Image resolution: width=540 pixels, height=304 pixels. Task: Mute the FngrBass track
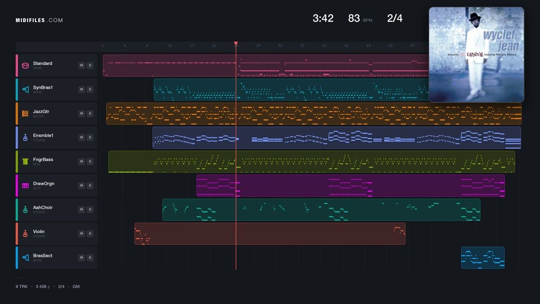click(81, 162)
